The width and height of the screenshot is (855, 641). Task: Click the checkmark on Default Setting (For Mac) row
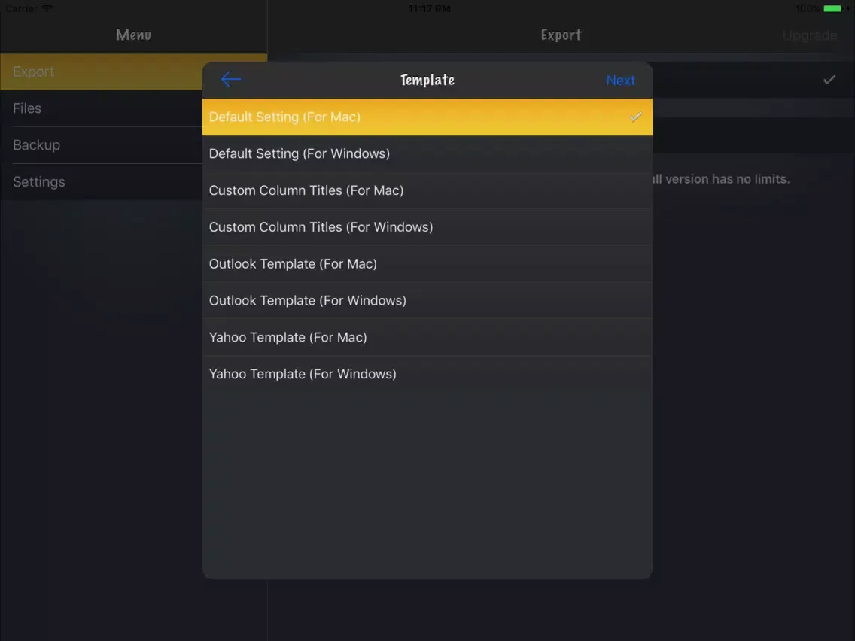tap(635, 117)
